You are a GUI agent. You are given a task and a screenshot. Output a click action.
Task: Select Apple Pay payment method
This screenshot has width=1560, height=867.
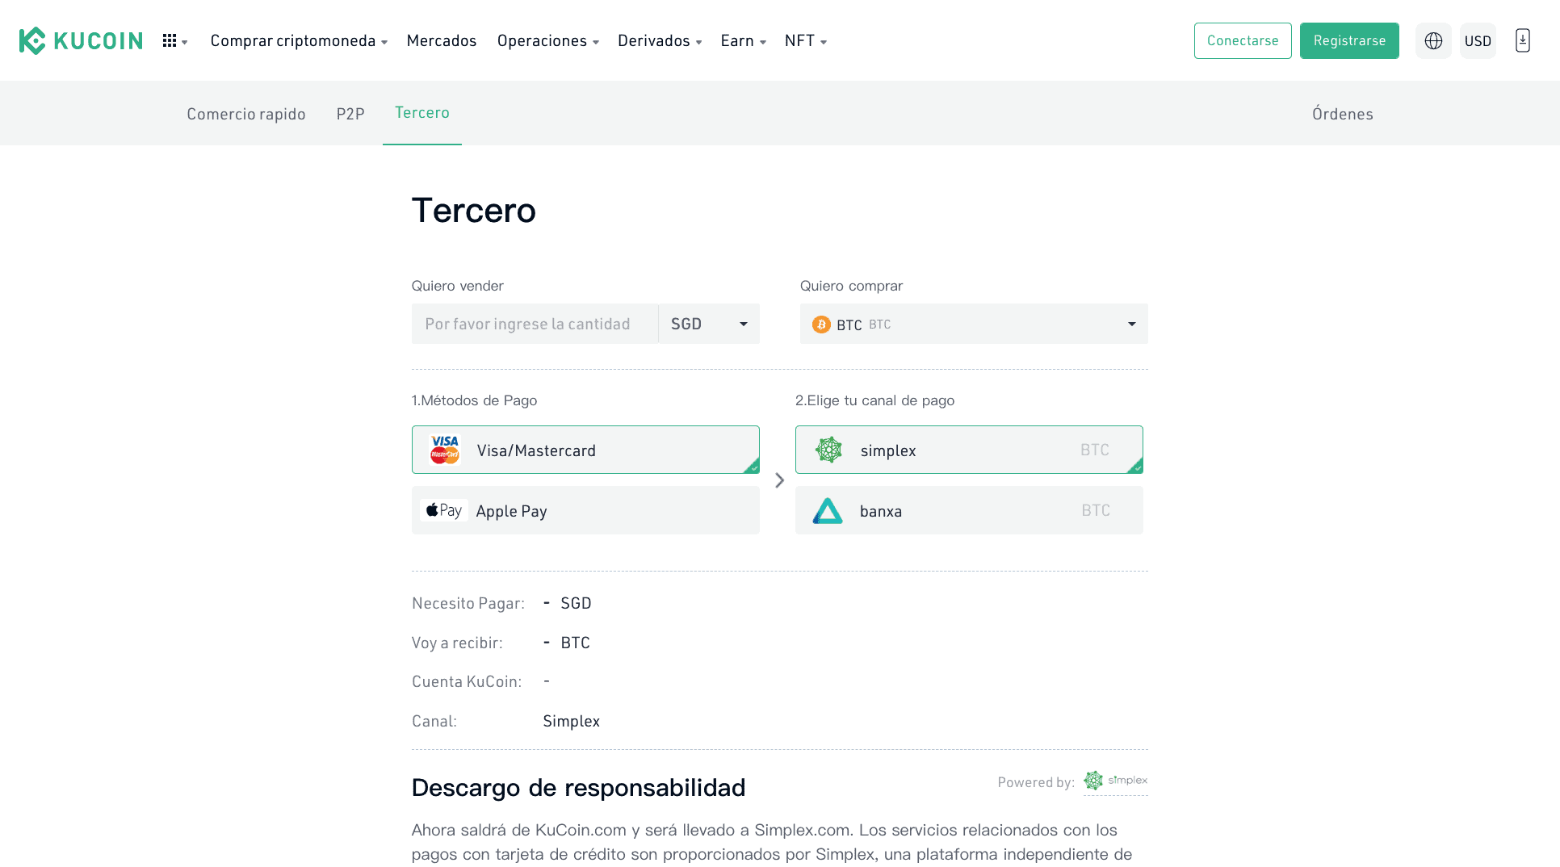tap(585, 510)
